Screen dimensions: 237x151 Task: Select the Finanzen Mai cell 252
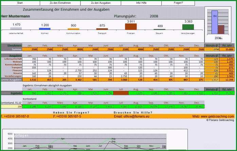[x=91, y=70]
